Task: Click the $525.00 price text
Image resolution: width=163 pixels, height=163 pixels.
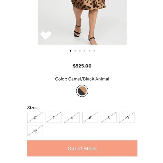Action: (x=82, y=66)
